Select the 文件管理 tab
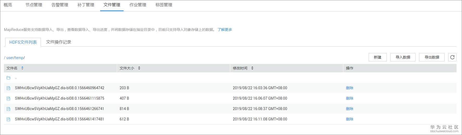This screenshot has width=462, height=135. coord(112,5)
